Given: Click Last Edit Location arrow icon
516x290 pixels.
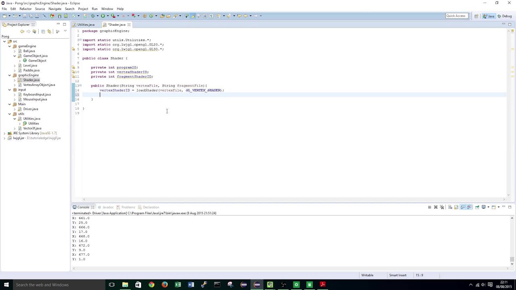Looking at the screenshot, I should [239, 16].
